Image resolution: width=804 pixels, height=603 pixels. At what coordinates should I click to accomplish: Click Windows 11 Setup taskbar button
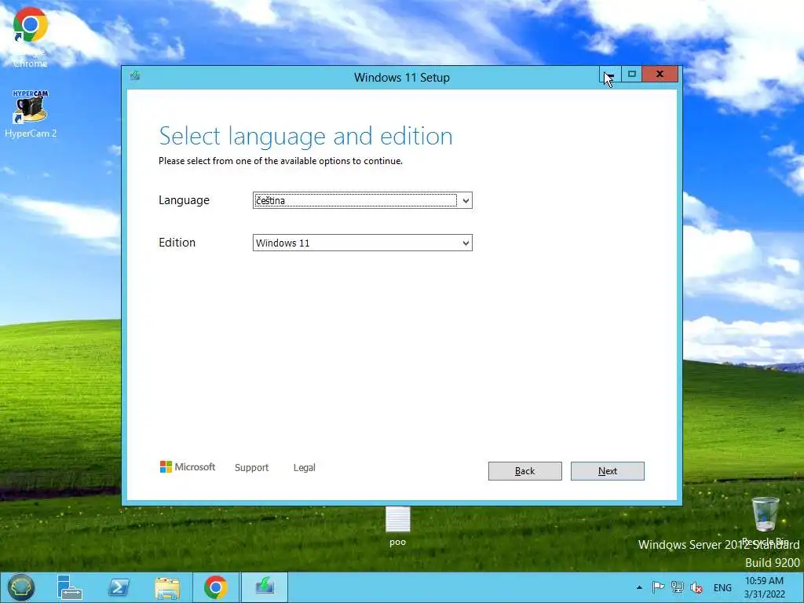click(265, 587)
